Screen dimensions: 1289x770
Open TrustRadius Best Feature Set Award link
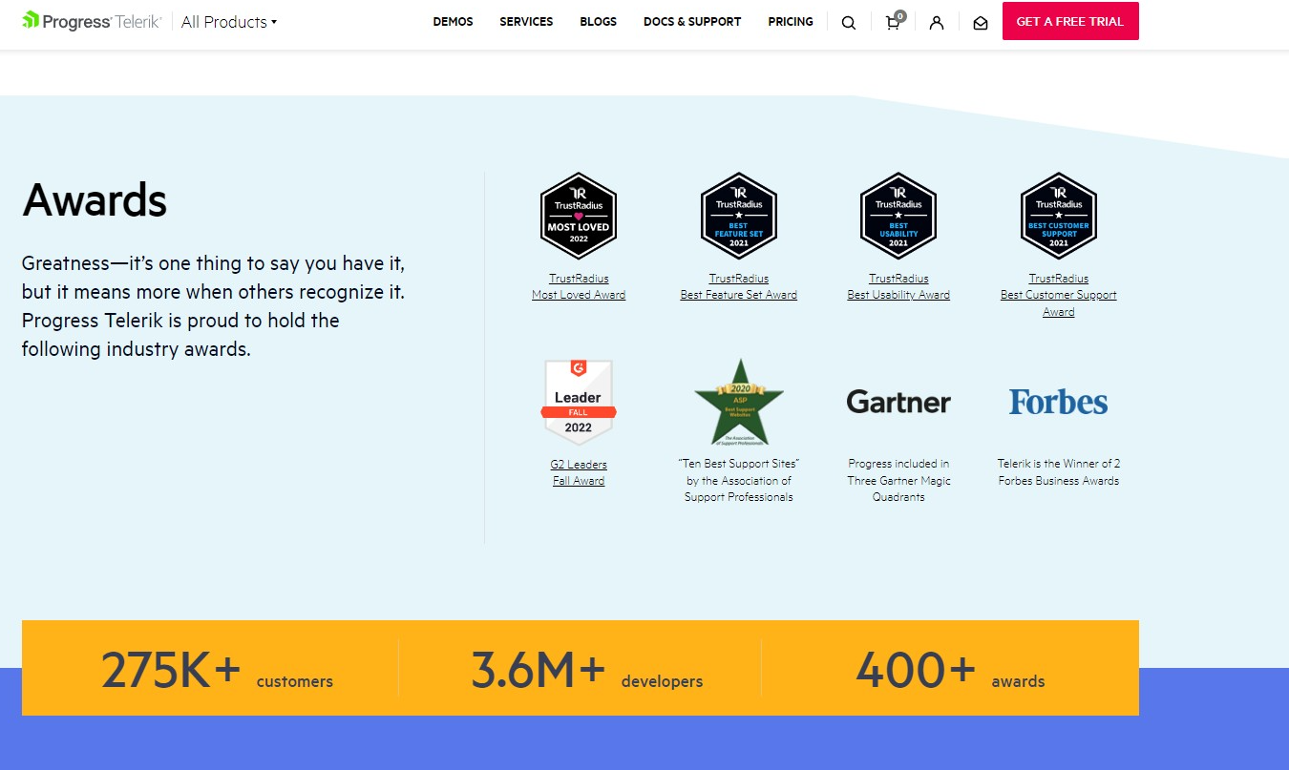(739, 286)
